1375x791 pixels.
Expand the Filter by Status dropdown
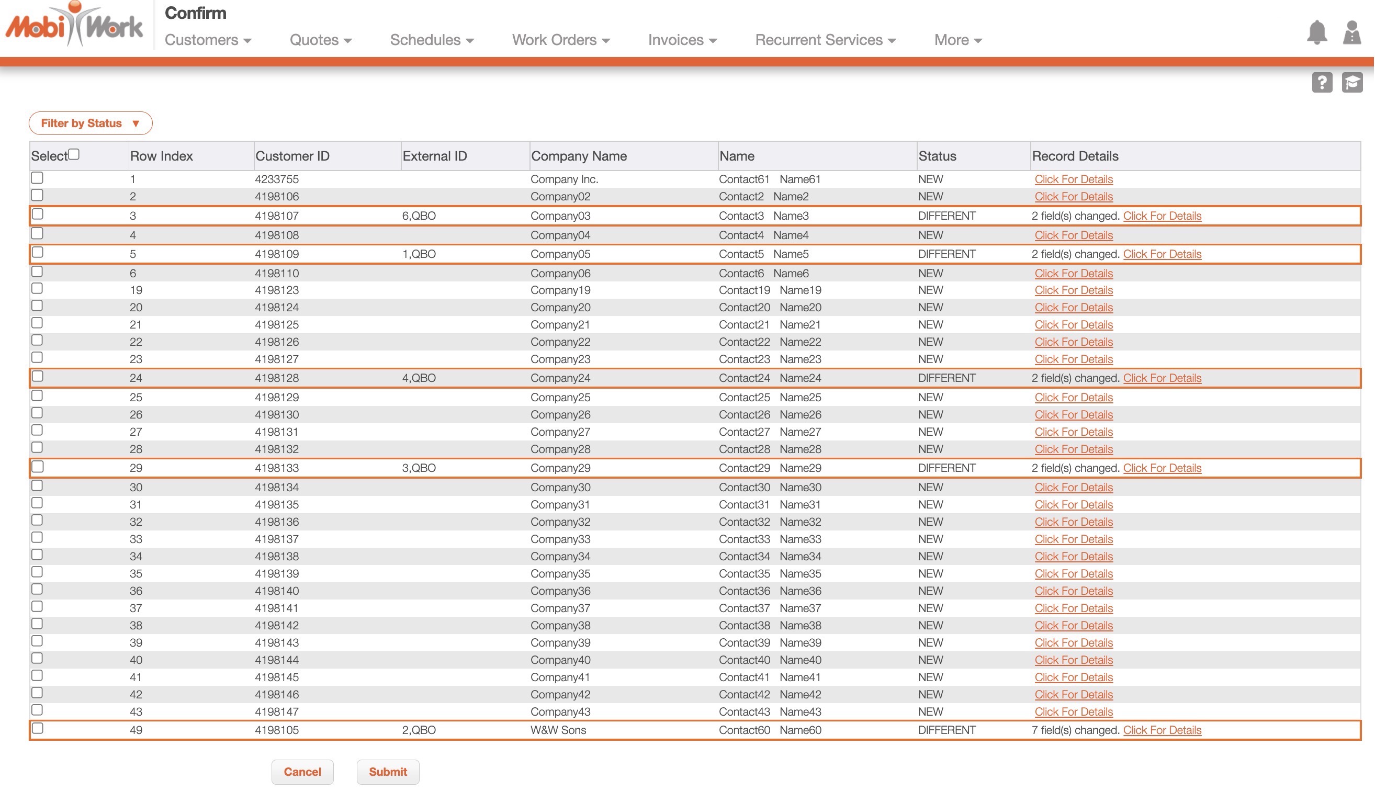pos(90,123)
